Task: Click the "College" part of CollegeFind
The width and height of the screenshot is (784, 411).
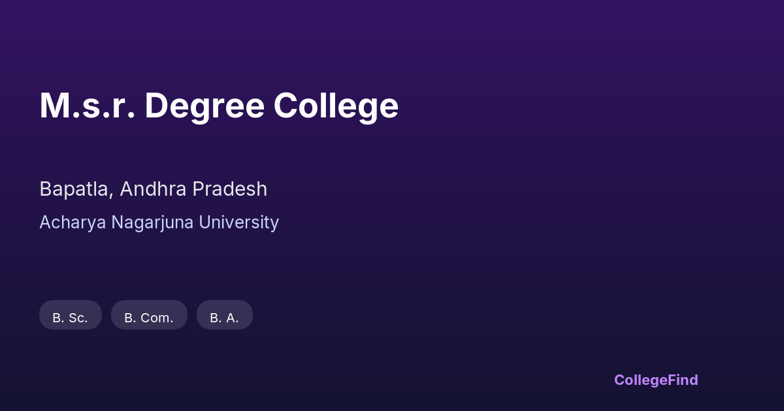Action: [640, 380]
